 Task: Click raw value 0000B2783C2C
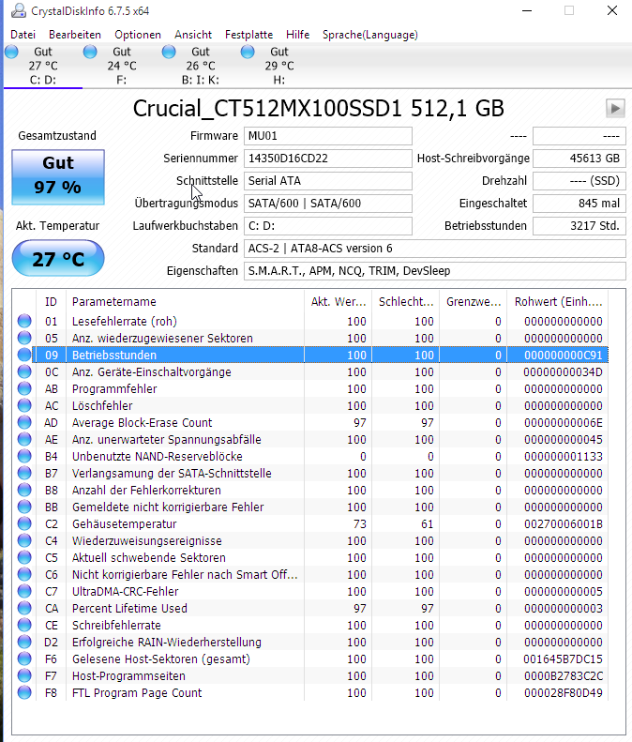click(563, 675)
